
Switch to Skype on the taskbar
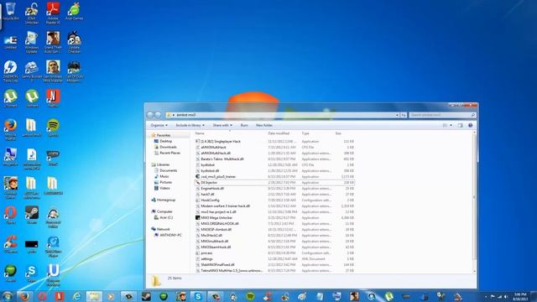coord(198,296)
